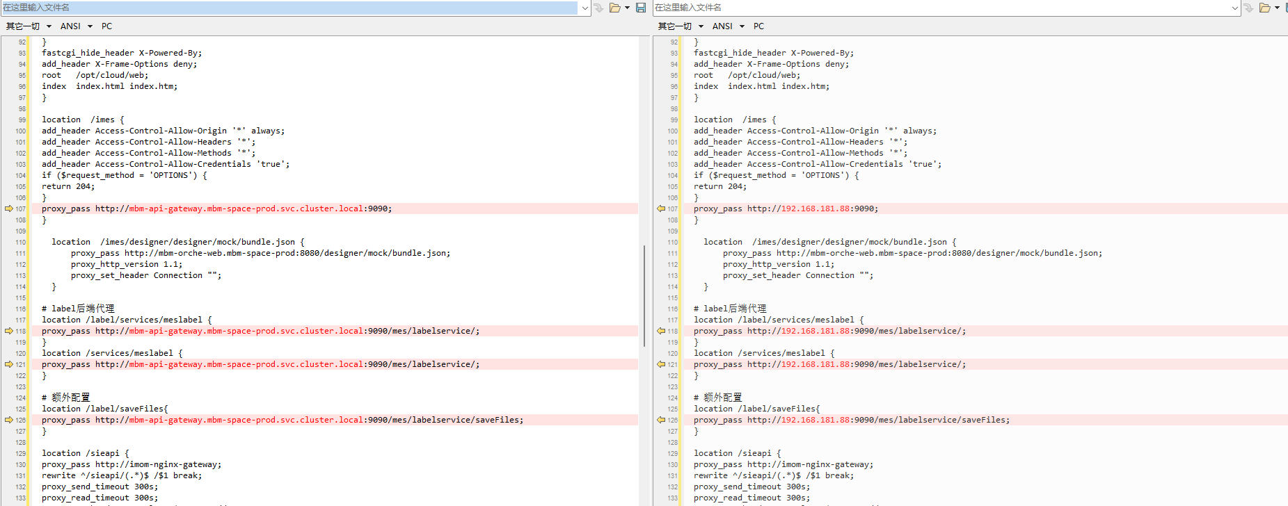The width and height of the screenshot is (1288, 506).
Task: Expand the left pane filename history dropdown
Action: [585, 8]
